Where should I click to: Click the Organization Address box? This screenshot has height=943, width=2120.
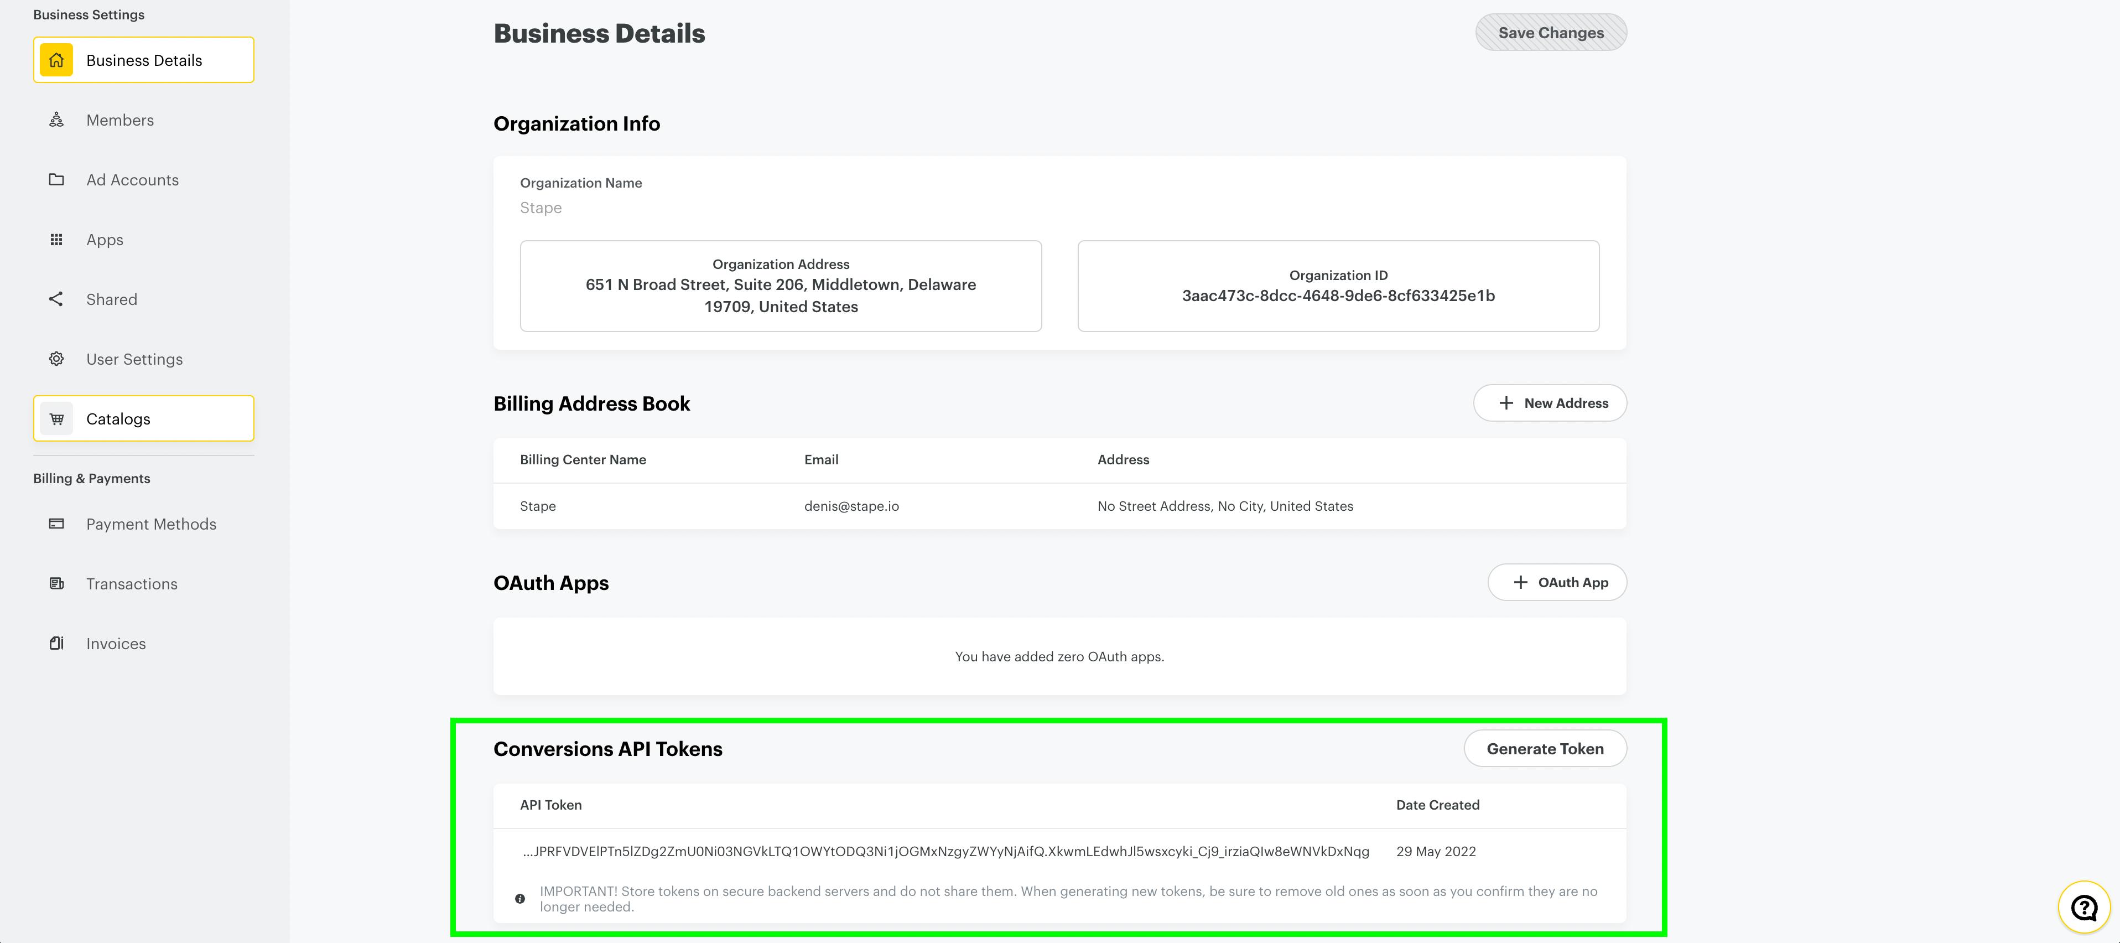point(780,286)
